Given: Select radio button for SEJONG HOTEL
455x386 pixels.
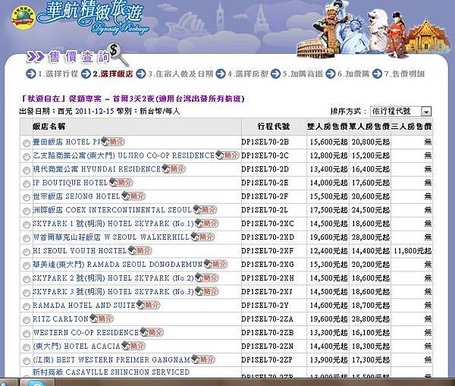Looking at the screenshot, I should (27, 198).
